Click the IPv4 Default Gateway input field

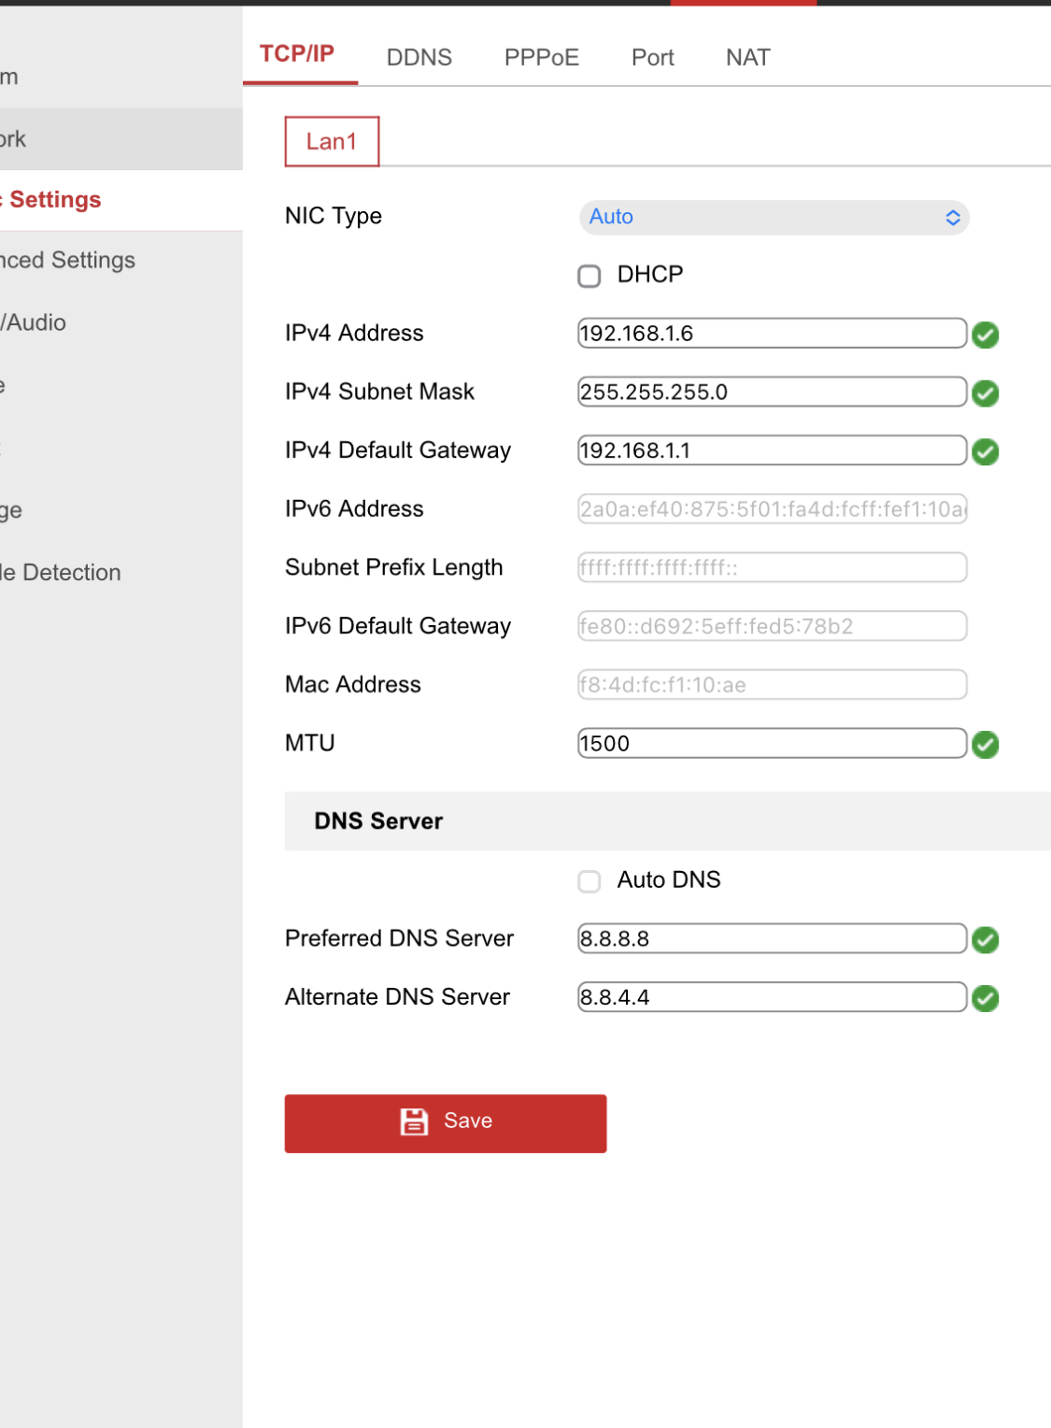772,450
